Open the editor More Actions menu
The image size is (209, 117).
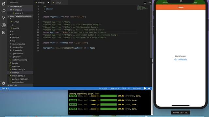[x=150, y=3]
